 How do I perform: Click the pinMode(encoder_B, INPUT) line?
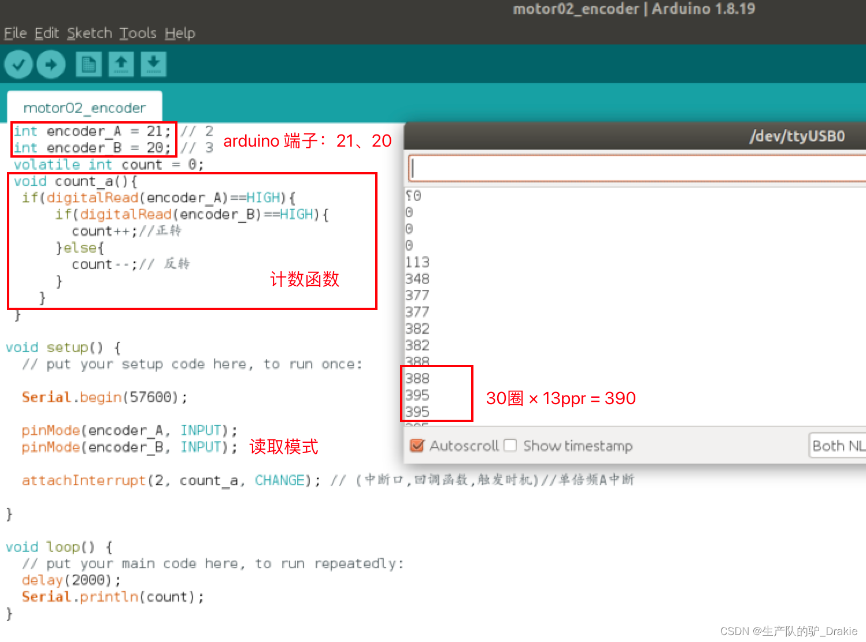click(129, 447)
